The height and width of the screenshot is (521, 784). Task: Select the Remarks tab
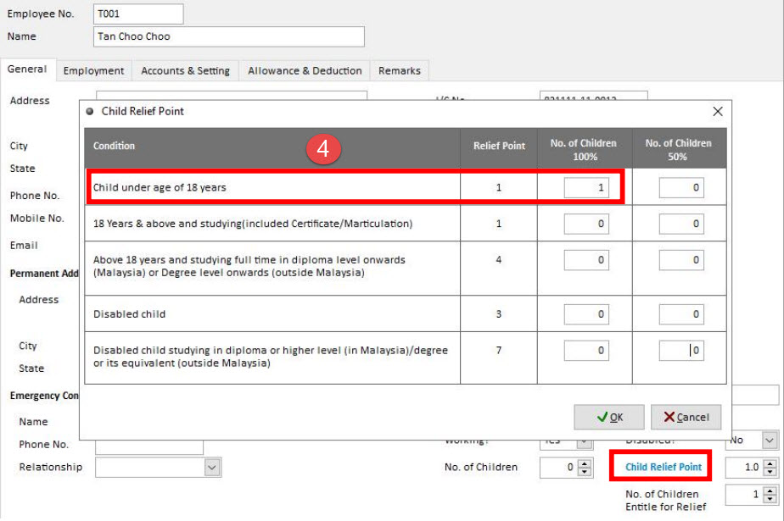[x=399, y=71]
